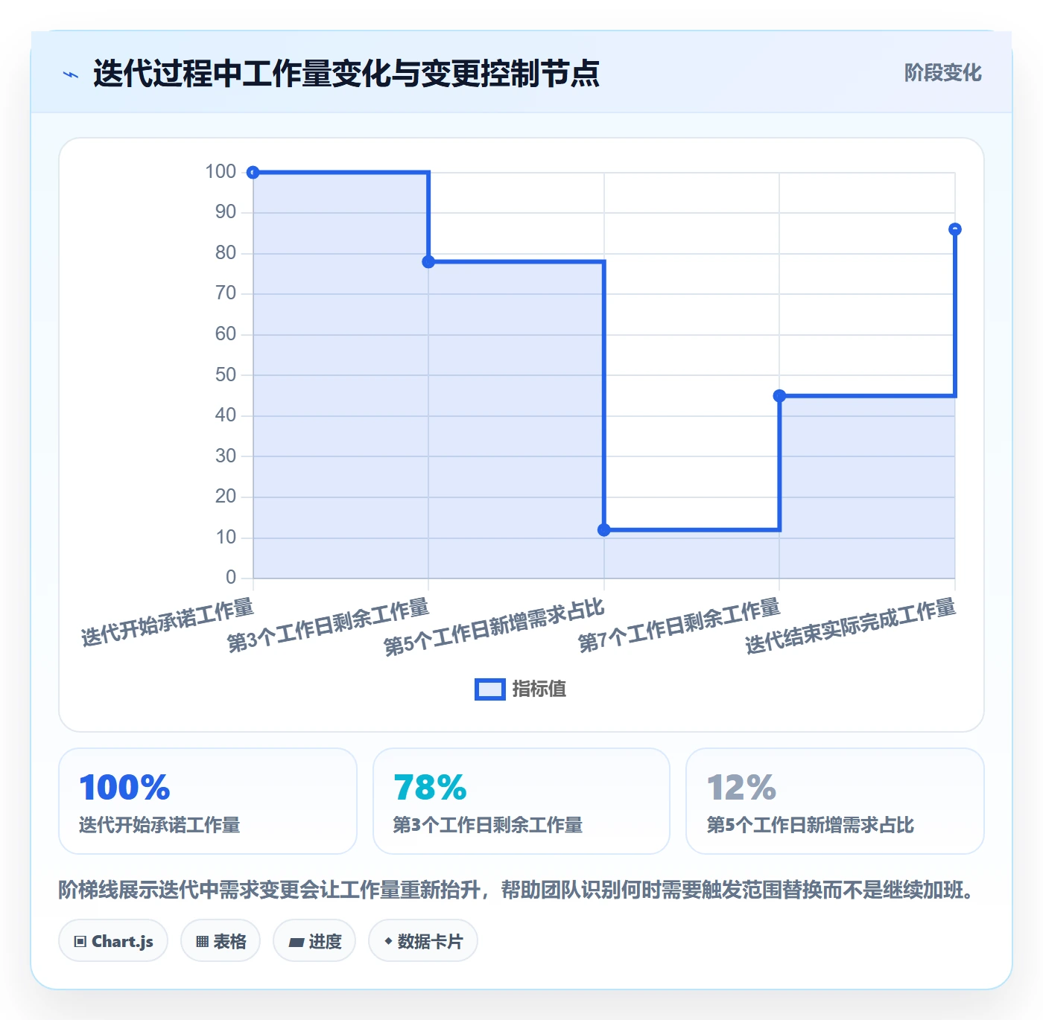Viewport: 1043px width, 1020px height.
Task: Click the final data point near 86
Action: pyautogui.click(x=955, y=229)
